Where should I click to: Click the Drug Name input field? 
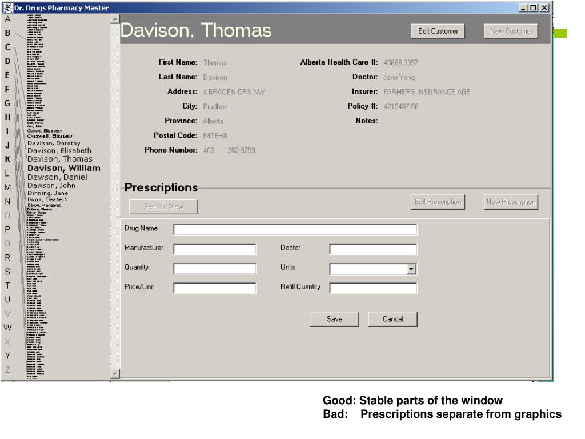click(x=295, y=230)
